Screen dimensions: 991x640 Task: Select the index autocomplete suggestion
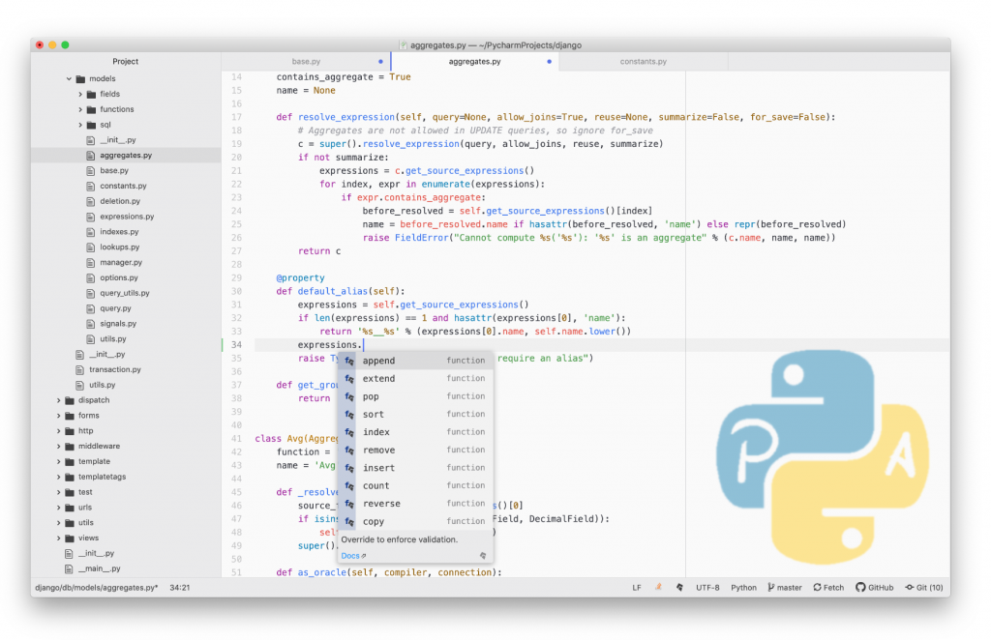pos(415,432)
